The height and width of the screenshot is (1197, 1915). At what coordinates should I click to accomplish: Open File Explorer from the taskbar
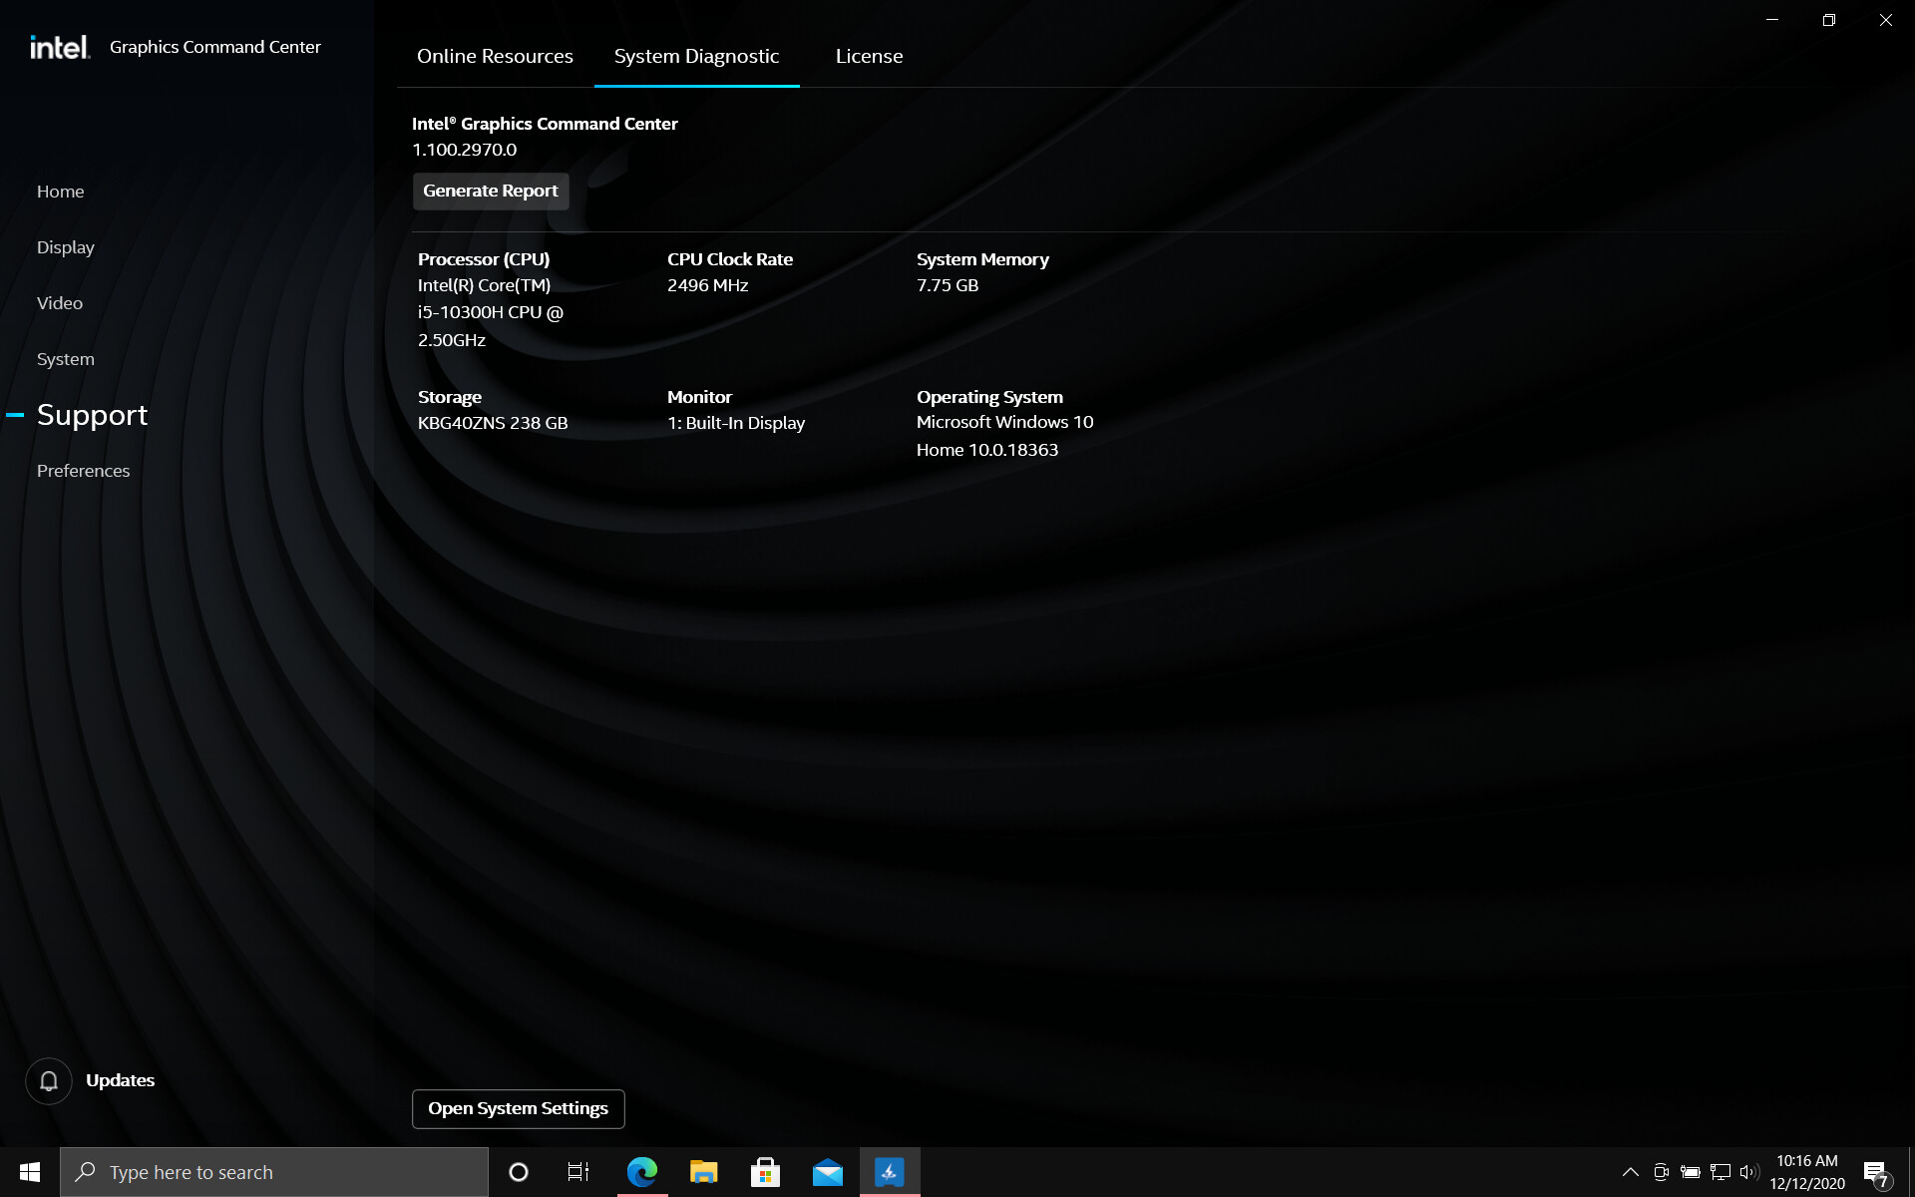(704, 1172)
